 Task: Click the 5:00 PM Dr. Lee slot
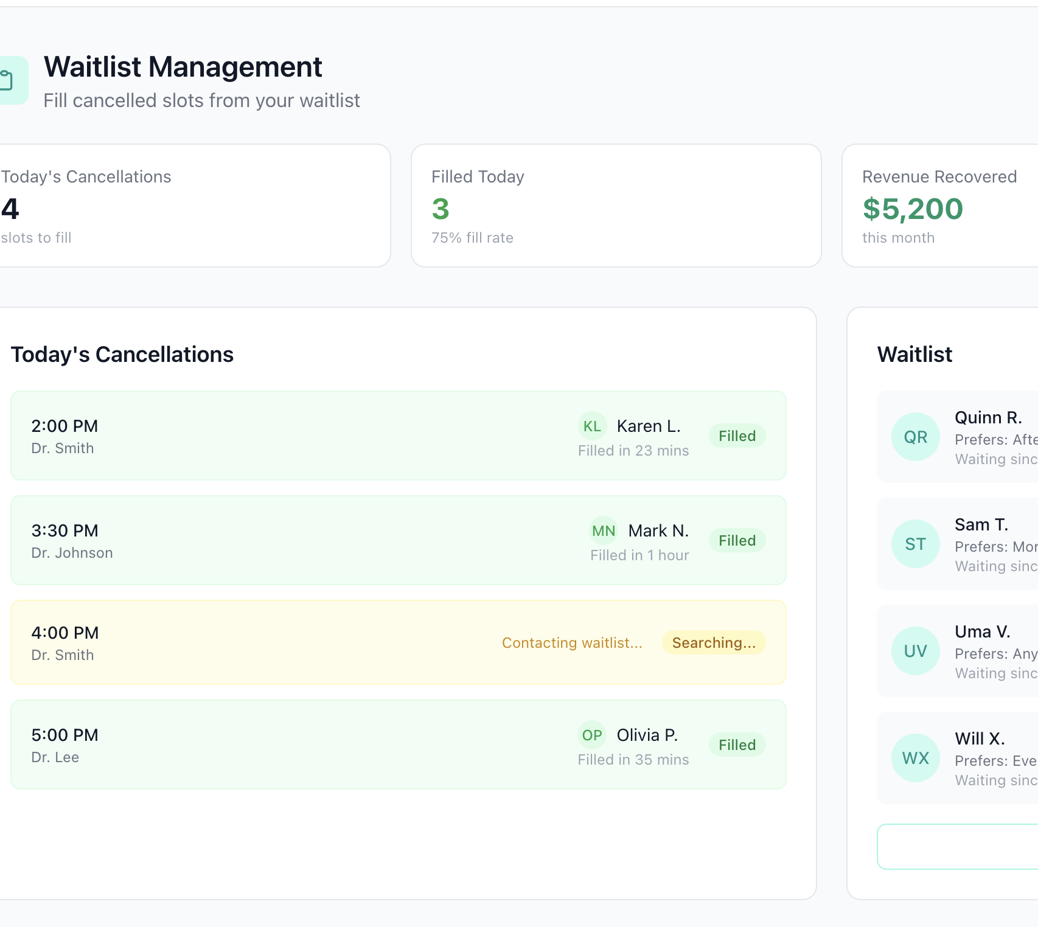[x=399, y=745]
